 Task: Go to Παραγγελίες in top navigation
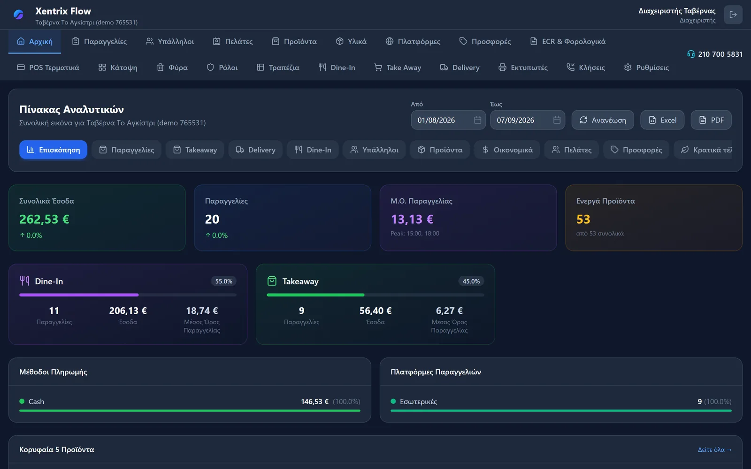coord(99,41)
